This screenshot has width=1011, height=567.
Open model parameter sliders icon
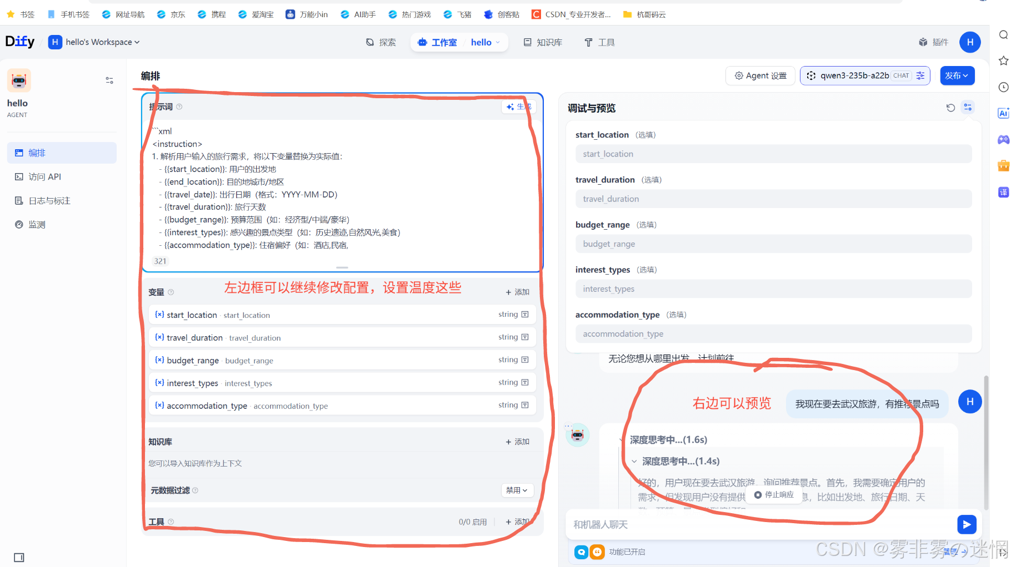(x=920, y=75)
